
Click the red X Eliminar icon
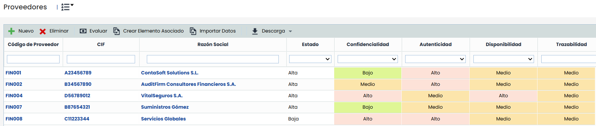coord(43,31)
